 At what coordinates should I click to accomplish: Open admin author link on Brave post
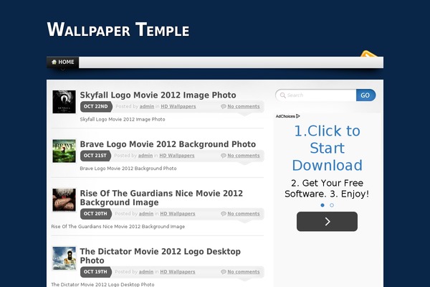pyautogui.click(x=145, y=156)
